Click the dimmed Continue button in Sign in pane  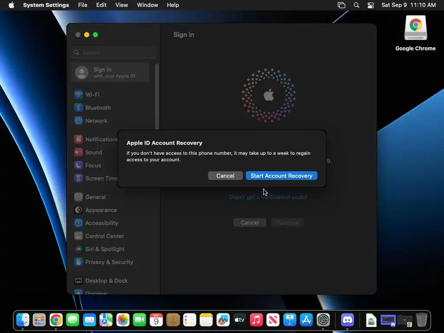click(x=287, y=222)
